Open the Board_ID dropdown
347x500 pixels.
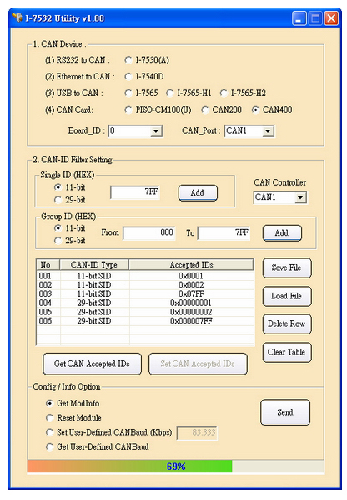click(x=135, y=131)
